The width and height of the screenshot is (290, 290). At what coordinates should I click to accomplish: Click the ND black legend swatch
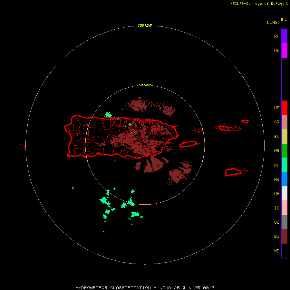pos(285,251)
